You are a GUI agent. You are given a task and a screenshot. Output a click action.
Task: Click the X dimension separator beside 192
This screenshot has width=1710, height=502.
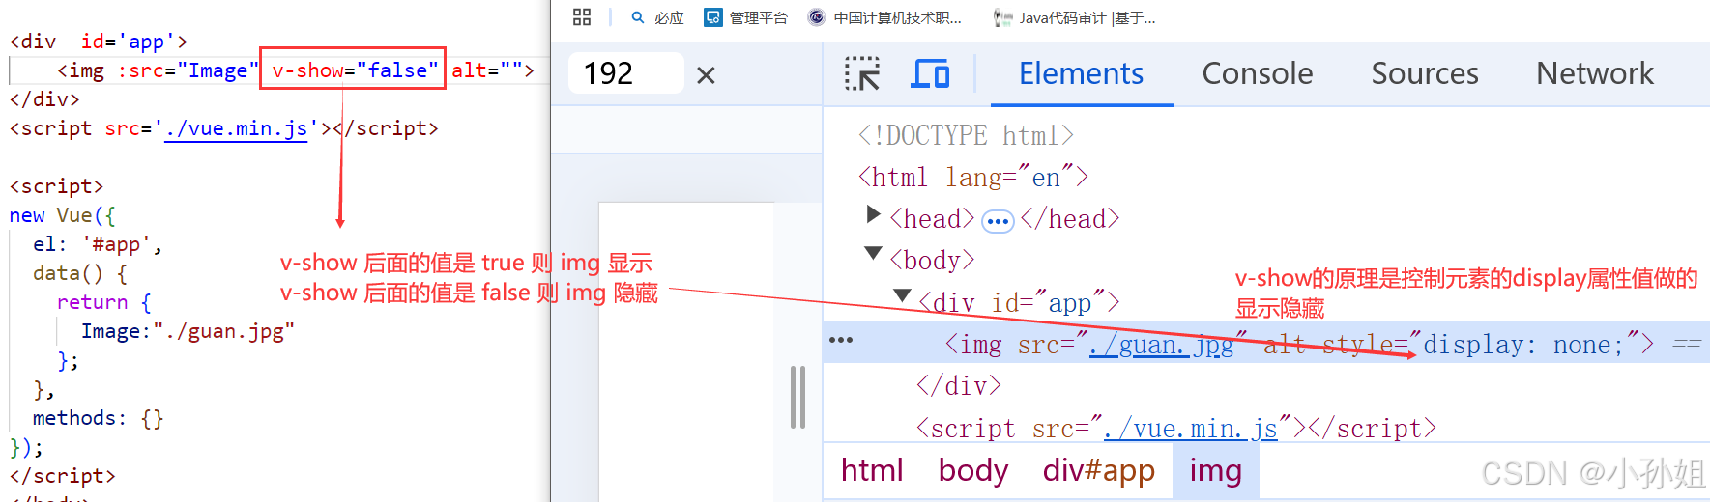(x=706, y=74)
